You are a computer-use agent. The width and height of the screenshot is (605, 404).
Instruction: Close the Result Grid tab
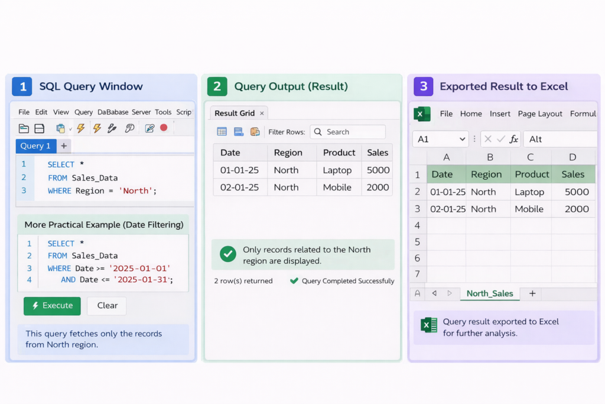tap(262, 113)
